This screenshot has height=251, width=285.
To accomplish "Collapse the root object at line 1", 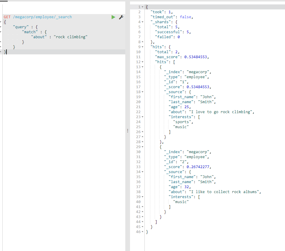I will (x=142, y=7).
